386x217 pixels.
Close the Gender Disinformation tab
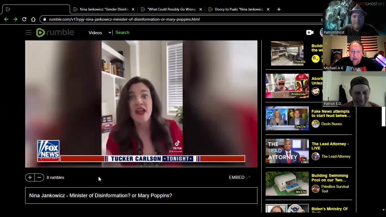point(133,9)
